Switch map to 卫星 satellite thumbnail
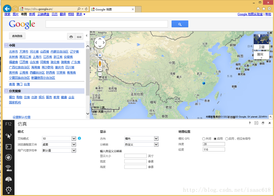The image size is (274, 196). click(x=261, y=42)
